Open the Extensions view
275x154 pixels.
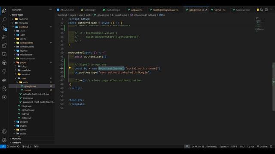[4, 46]
